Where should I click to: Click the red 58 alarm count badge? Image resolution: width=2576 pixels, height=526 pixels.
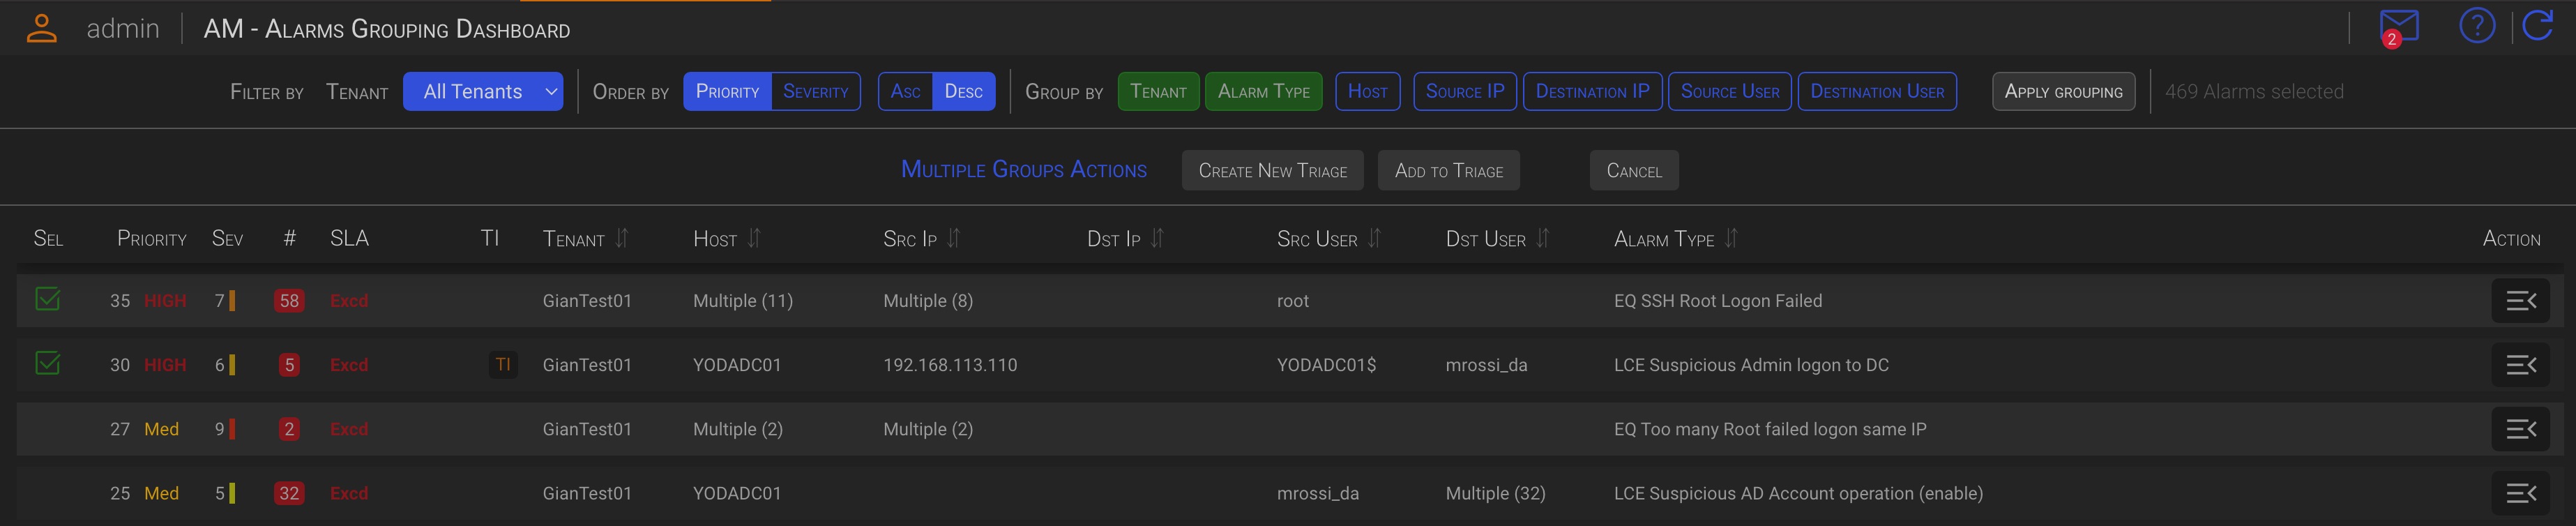click(289, 301)
